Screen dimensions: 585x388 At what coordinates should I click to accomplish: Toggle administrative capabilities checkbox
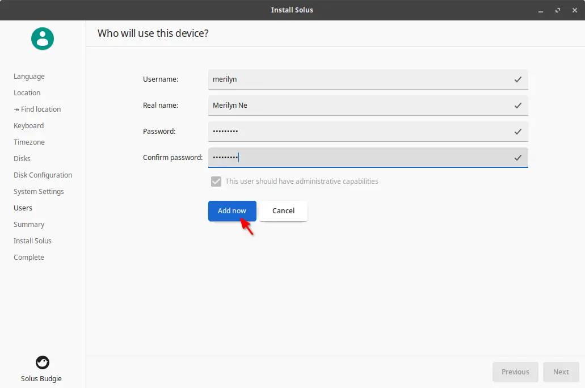(x=216, y=182)
